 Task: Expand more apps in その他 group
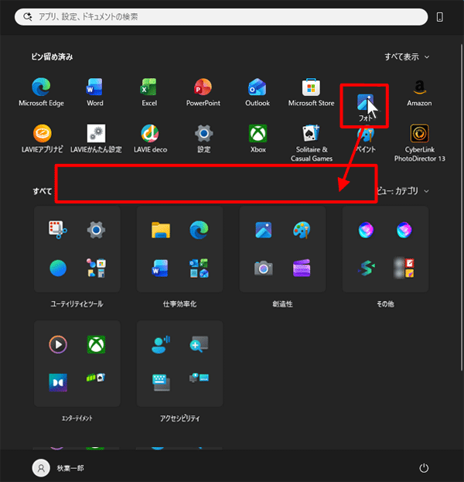[404, 268]
